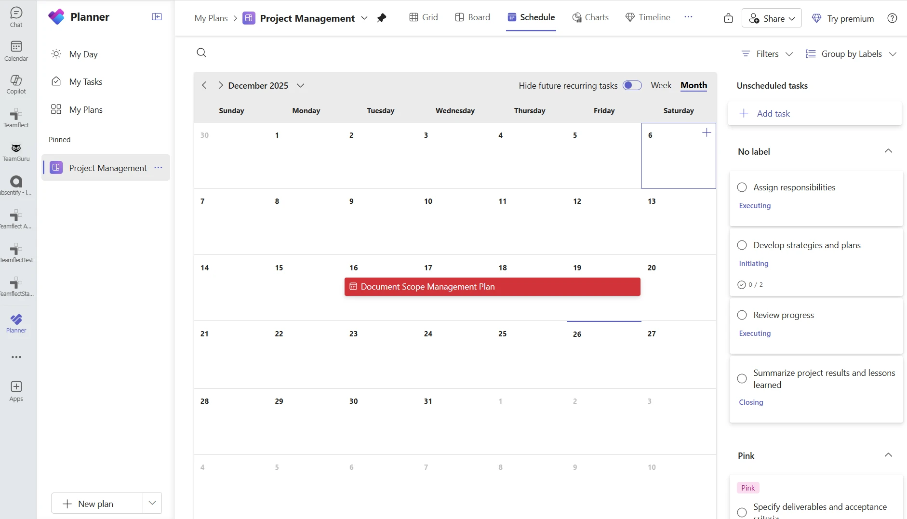Select the My Day sun icon

point(55,54)
